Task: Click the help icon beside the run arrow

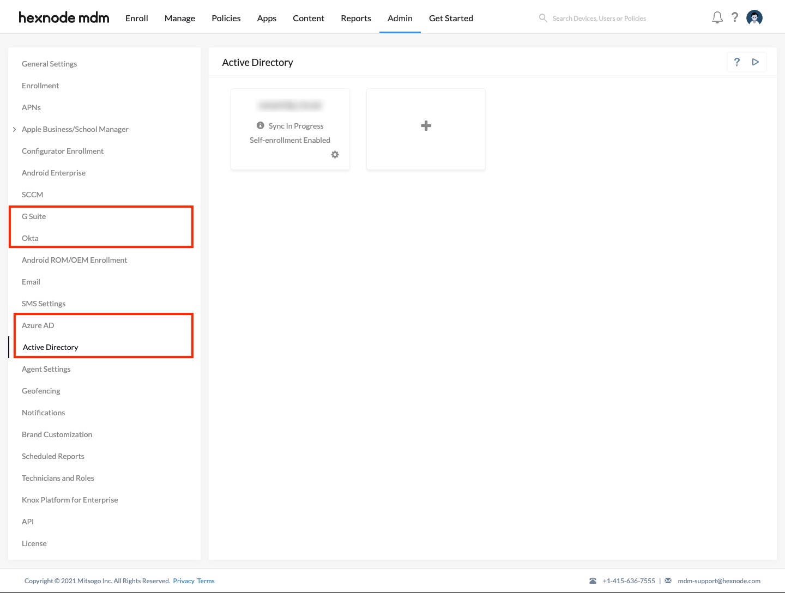Action: (736, 62)
